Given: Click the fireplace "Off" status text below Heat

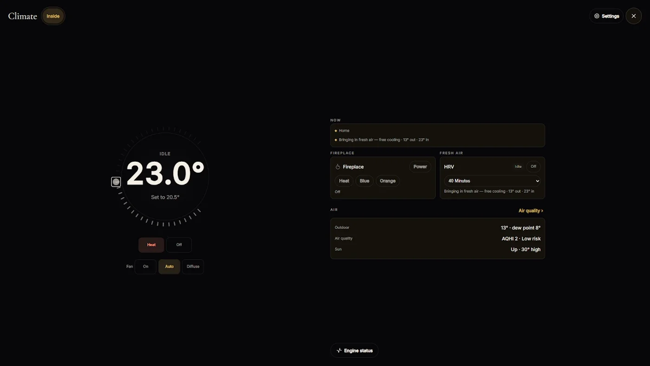Looking at the screenshot, I should 338,192.
